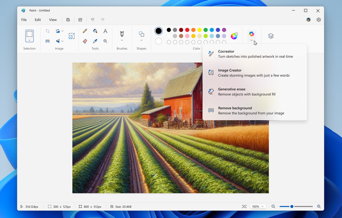342x218 pixels.
Task: Select black primary color circle
Action: 159,31
